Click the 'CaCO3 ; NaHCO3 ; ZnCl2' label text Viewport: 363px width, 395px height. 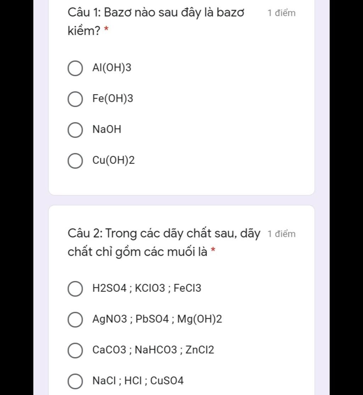click(153, 350)
